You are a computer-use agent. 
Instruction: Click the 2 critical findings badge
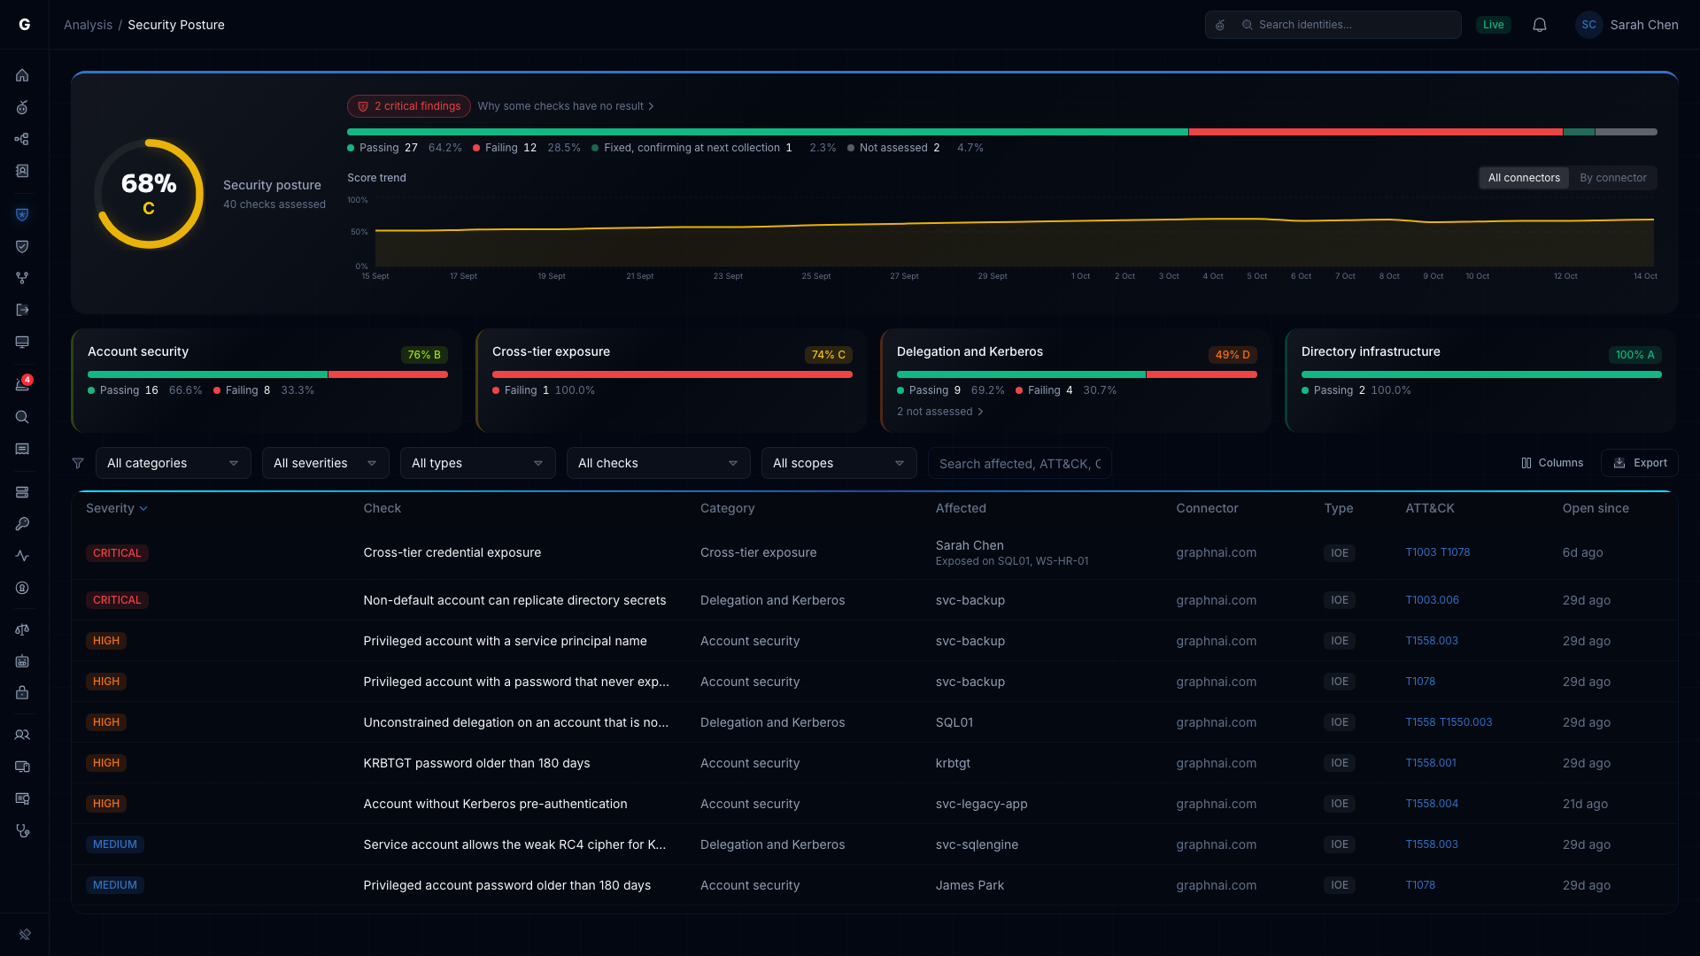[x=409, y=106]
